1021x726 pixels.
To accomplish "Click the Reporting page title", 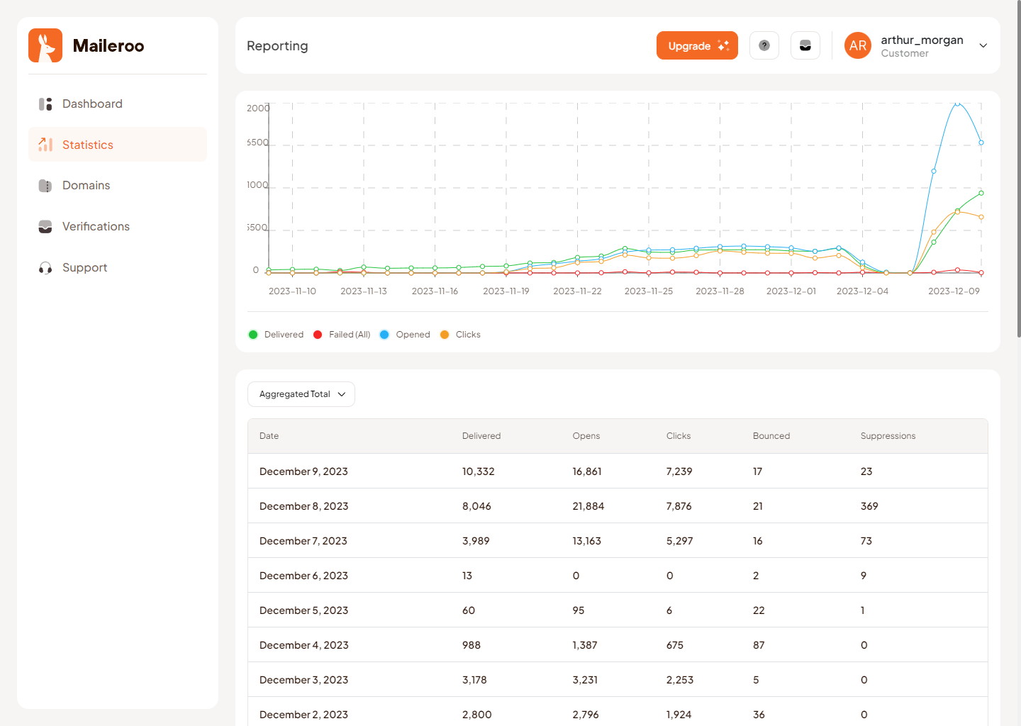I will coord(277,45).
